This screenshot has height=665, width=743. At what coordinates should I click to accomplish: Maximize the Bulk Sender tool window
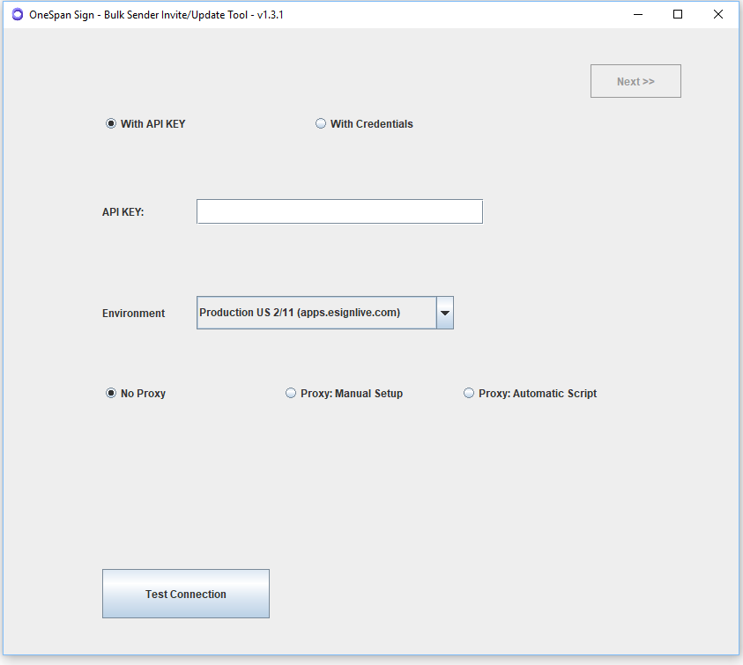[x=678, y=15]
